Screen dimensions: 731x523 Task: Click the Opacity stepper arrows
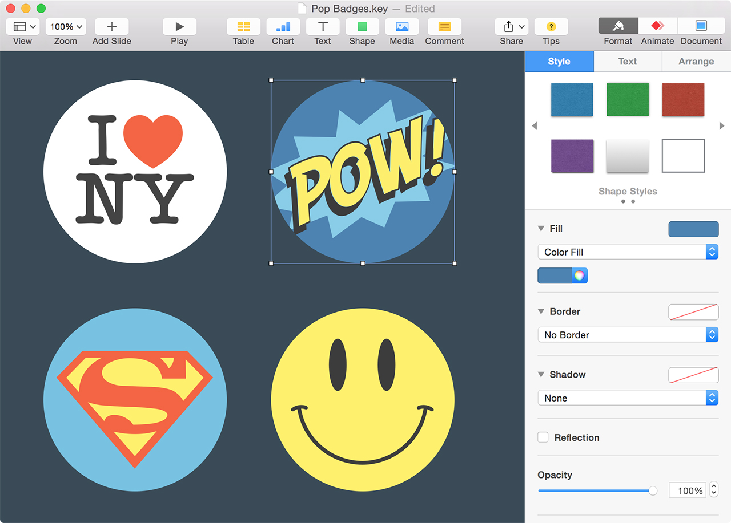(x=713, y=490)
